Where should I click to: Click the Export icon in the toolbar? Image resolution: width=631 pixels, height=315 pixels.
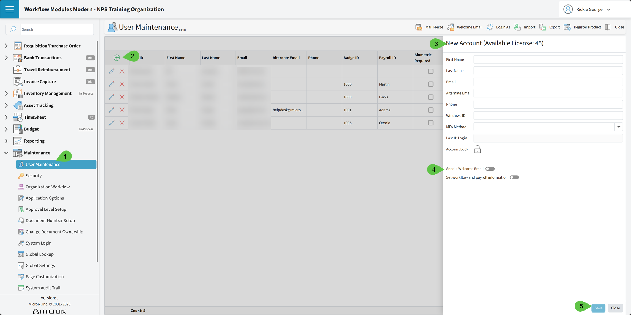(x=542, y=27)
